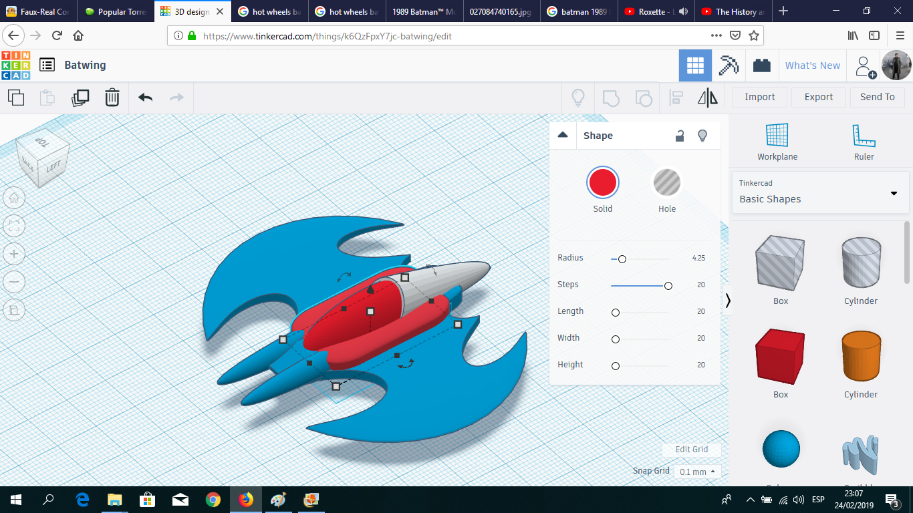Click the Flip/Mirror tool icon
This screenshot has width=913, height=513.
708,98
